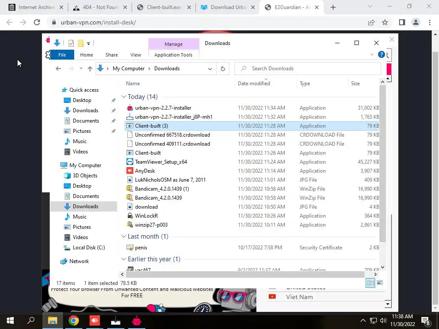Switch to details view layout icon
The height and width of the screenshot is (329, 439).
tap(370, 283)
